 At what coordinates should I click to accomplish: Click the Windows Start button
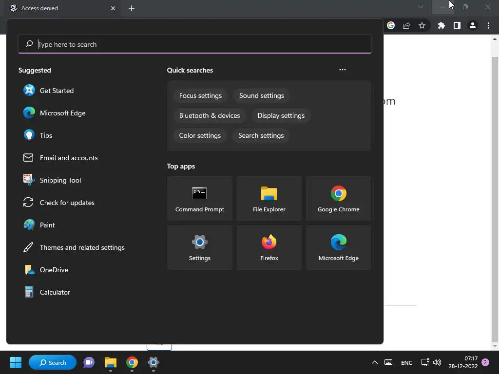click(x=16, y=362)
